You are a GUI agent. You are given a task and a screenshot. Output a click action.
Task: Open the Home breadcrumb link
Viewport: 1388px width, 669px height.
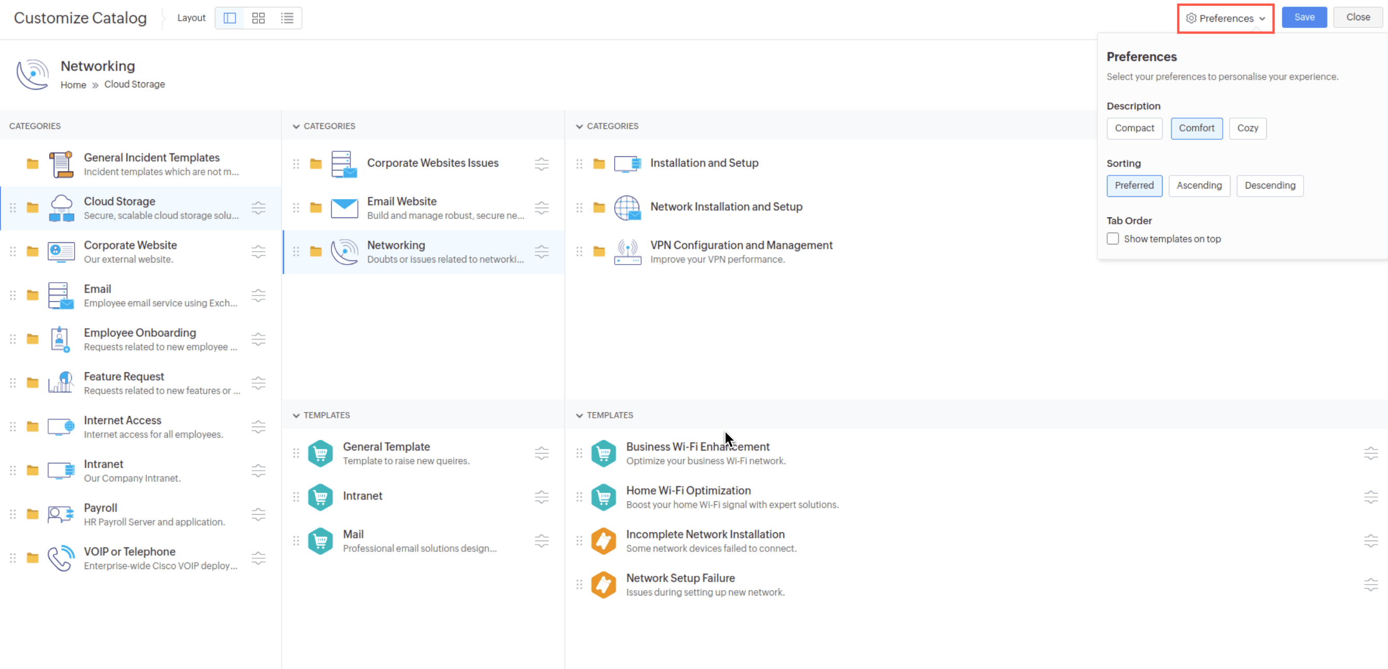(73, 84)
